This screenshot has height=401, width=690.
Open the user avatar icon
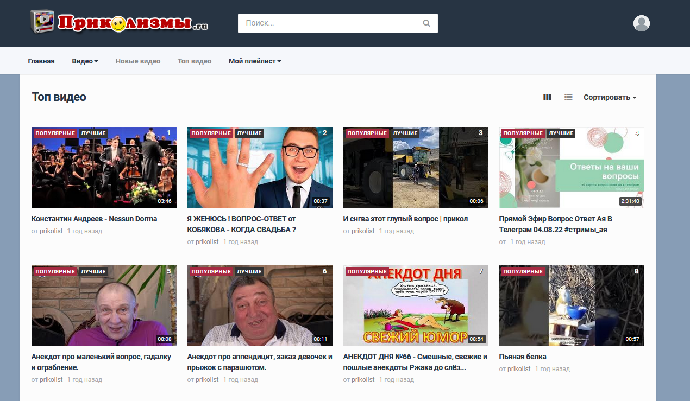coord(642,23)
